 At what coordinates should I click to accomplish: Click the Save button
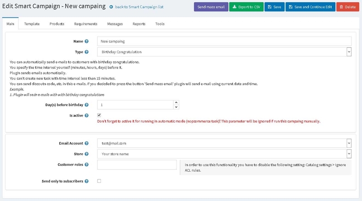click(x=275, y=7)
